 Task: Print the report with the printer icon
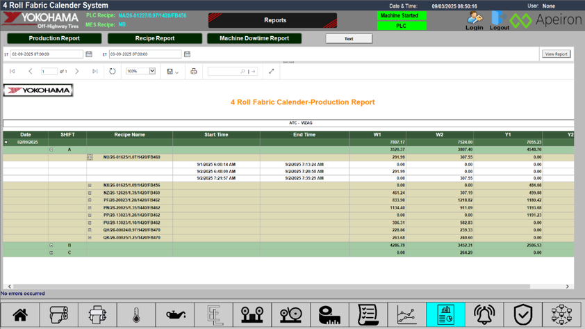click(x=194, y=72)
